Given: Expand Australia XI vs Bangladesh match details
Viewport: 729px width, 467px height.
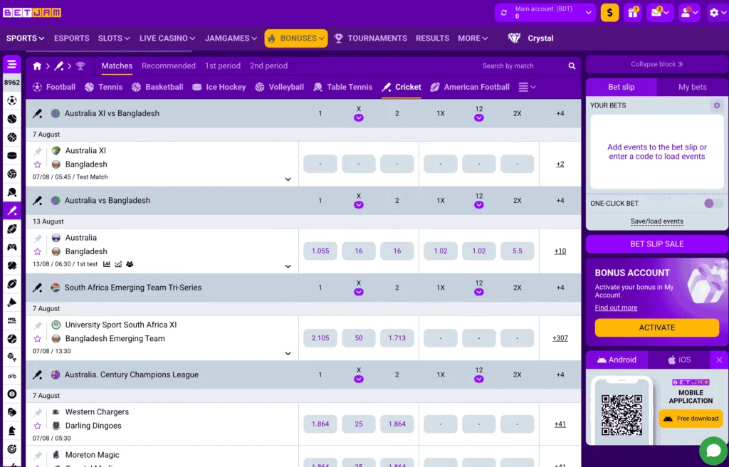Looking at the screenshot, I should coord(288,179).
